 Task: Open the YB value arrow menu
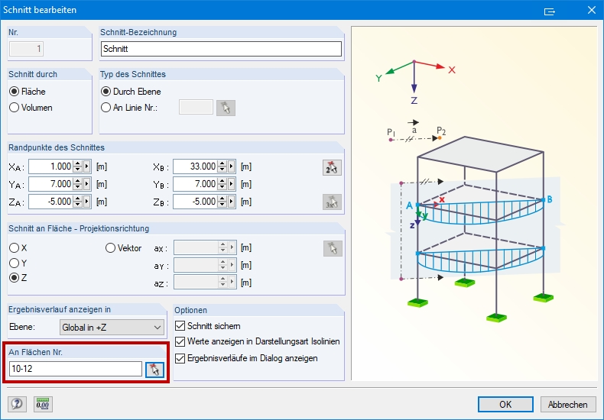(232, 184)
